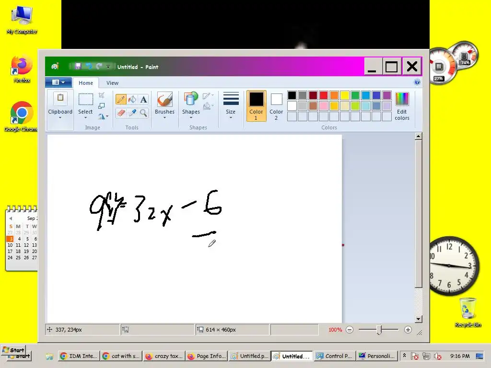Image resolution: width=491 pixels, height=368 pixels.
Task: Click the Paint application icon in title bar
Action: (x=55, y=66)
